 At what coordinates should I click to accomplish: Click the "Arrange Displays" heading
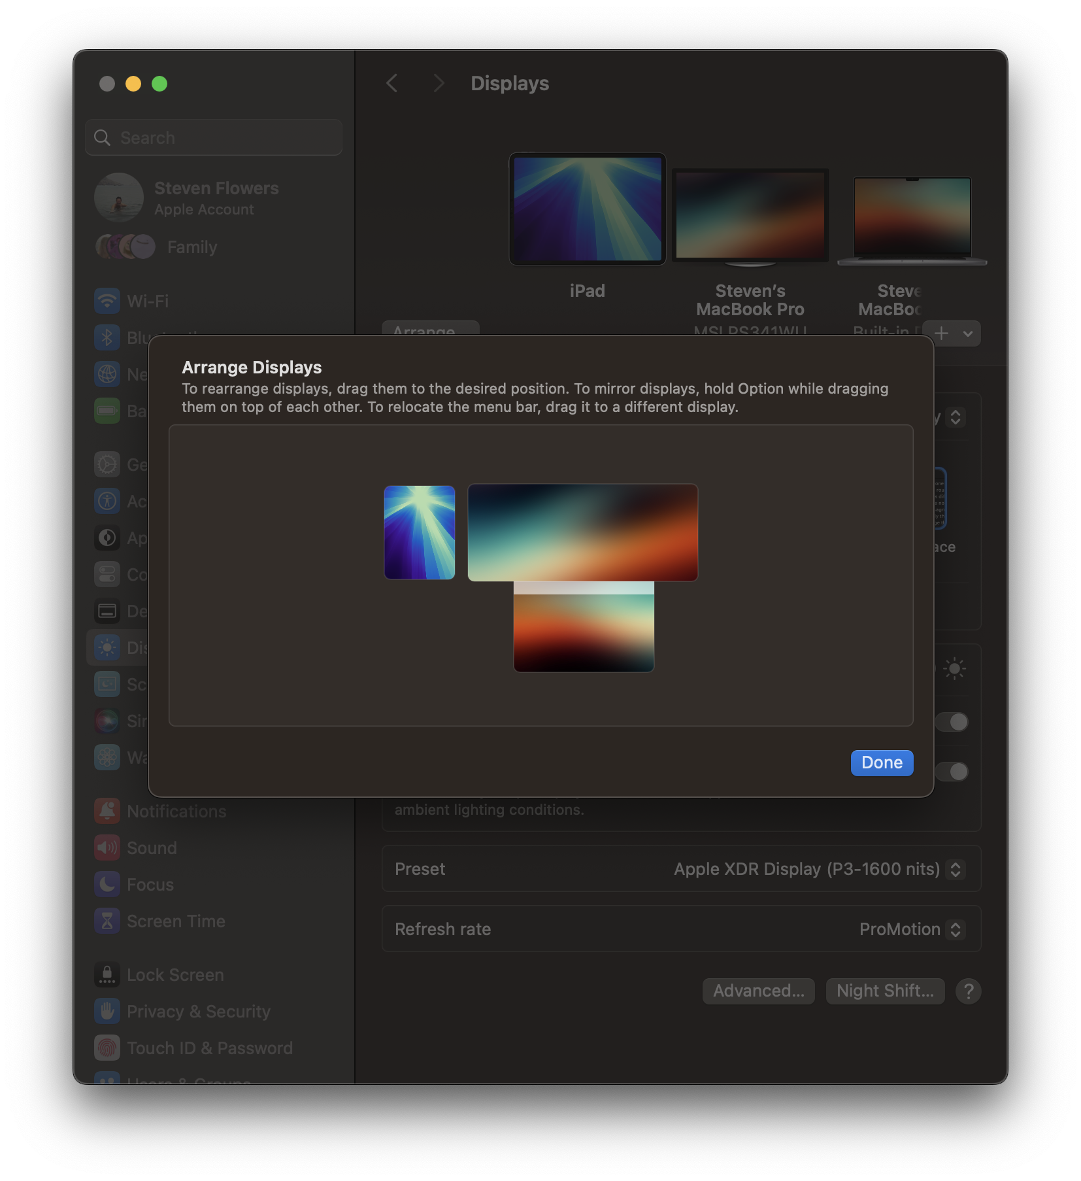[252, 367]
